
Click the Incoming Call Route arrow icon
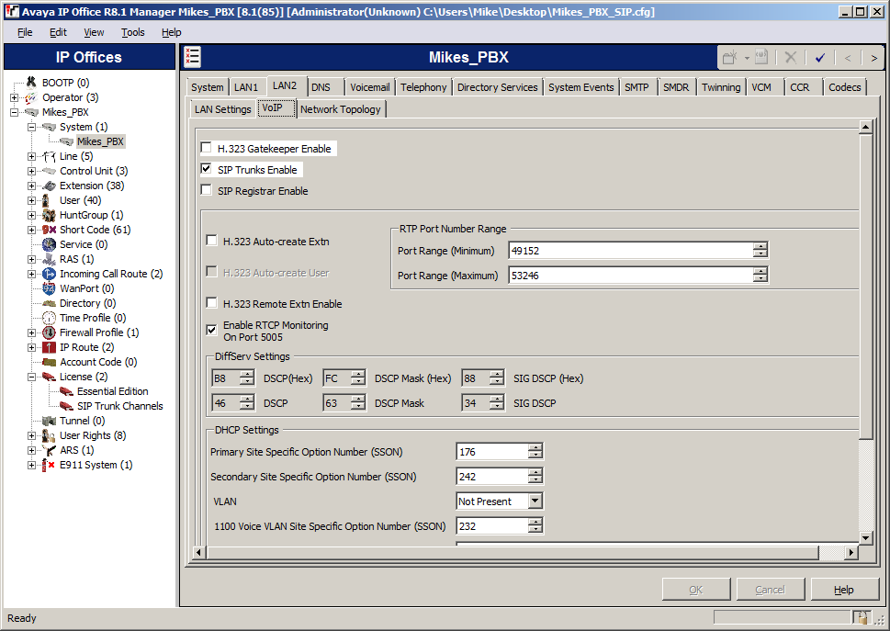pyautogui.click(x=49, y=274)
